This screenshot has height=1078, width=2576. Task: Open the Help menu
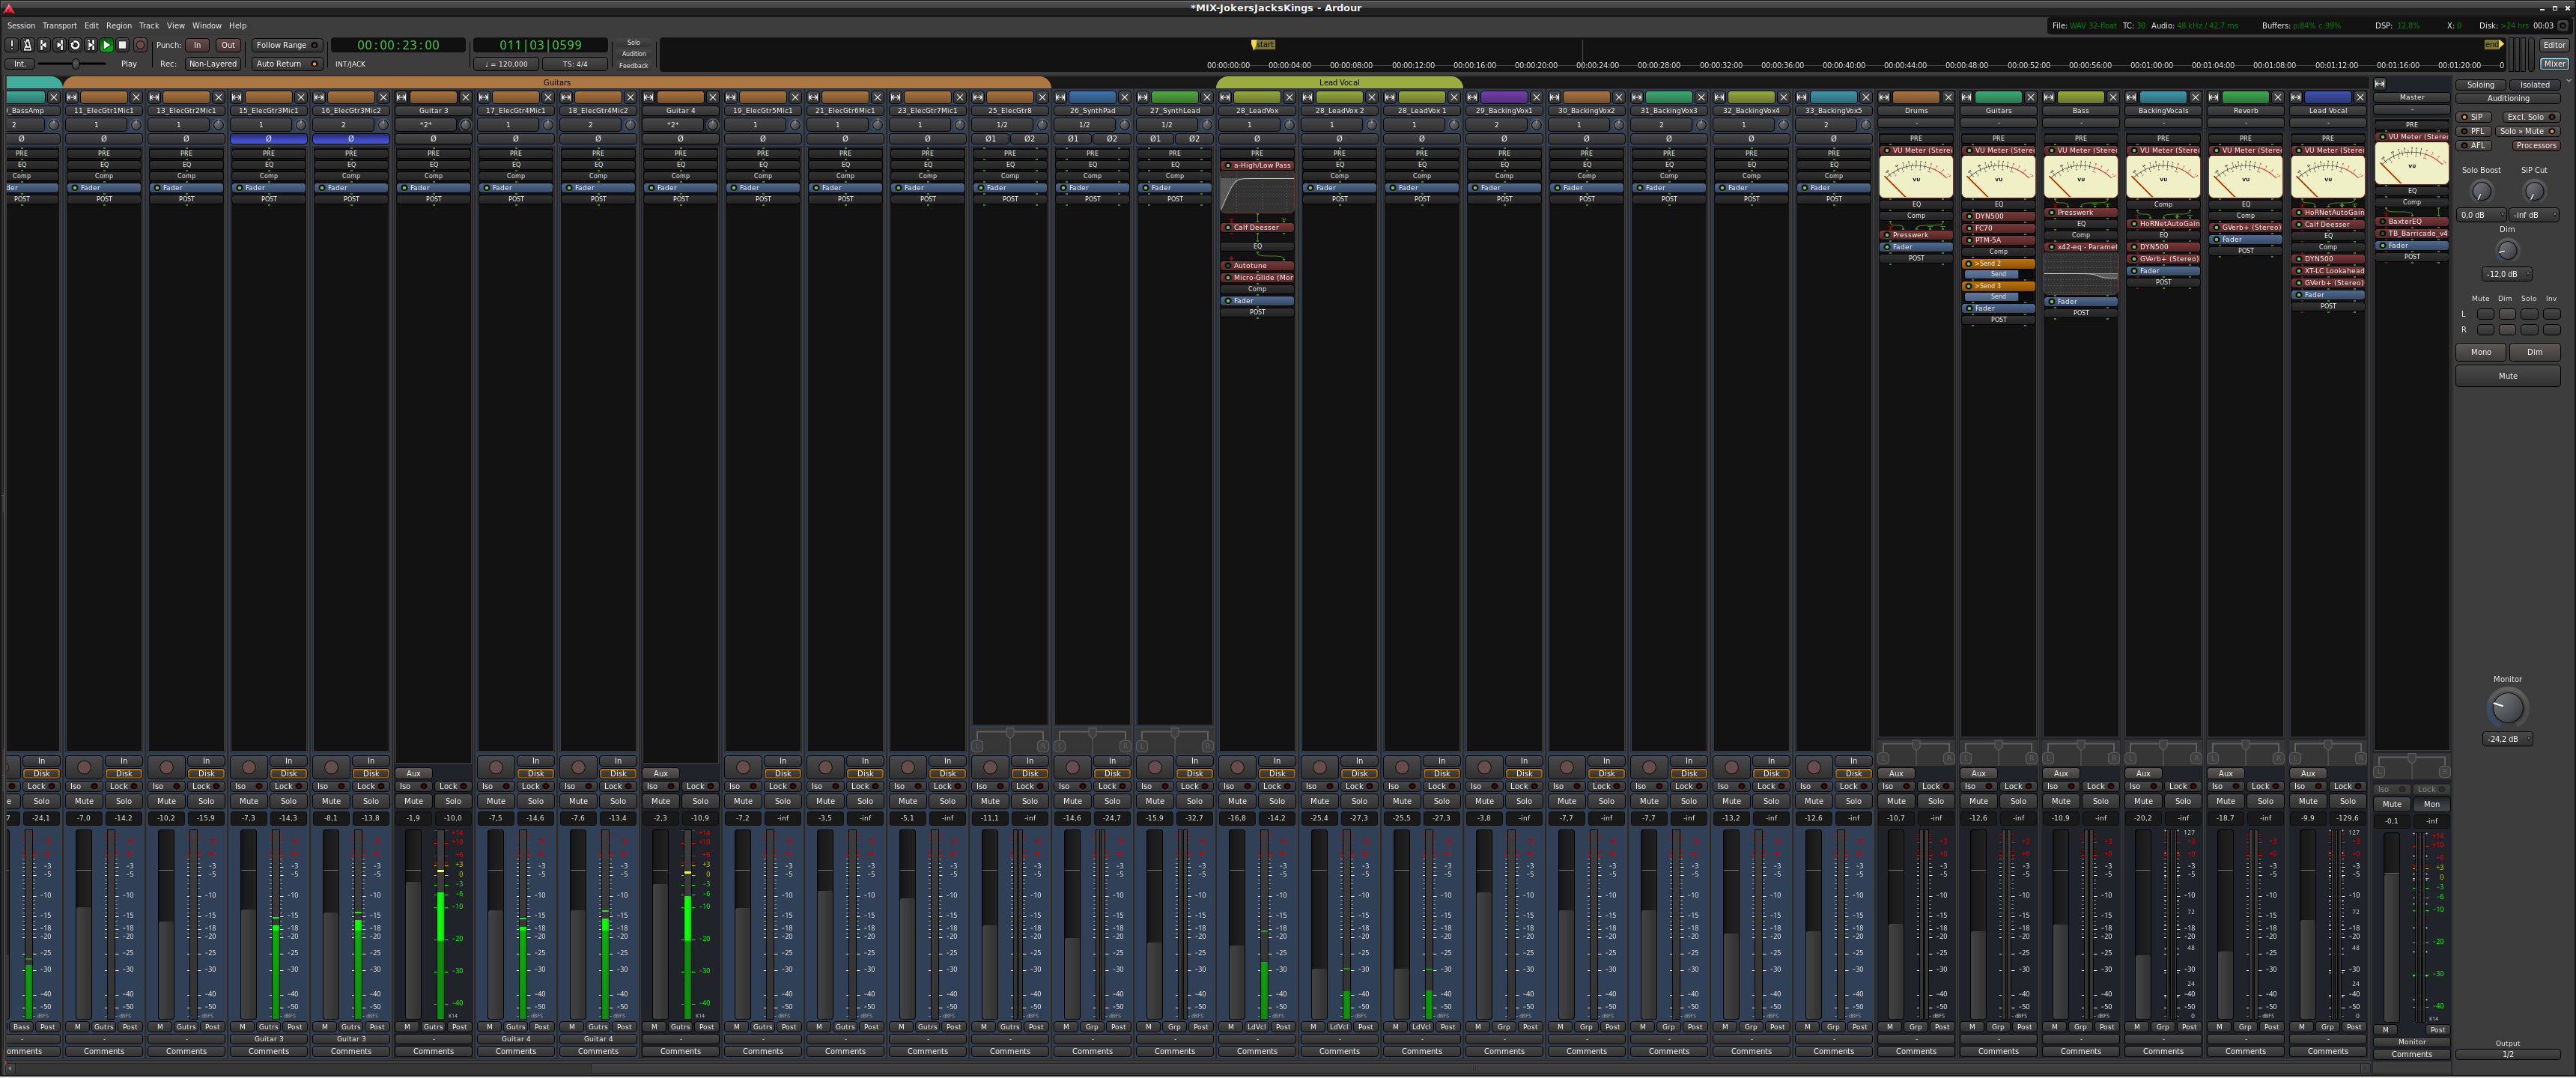[238, 26]
